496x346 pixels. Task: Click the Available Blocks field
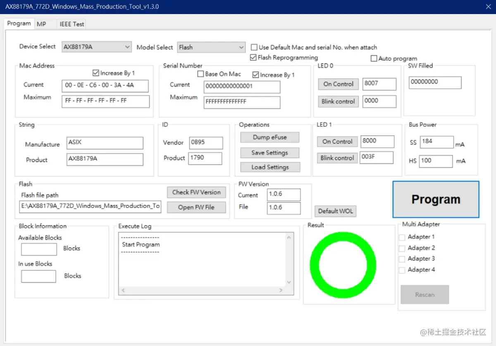point(39,249)
